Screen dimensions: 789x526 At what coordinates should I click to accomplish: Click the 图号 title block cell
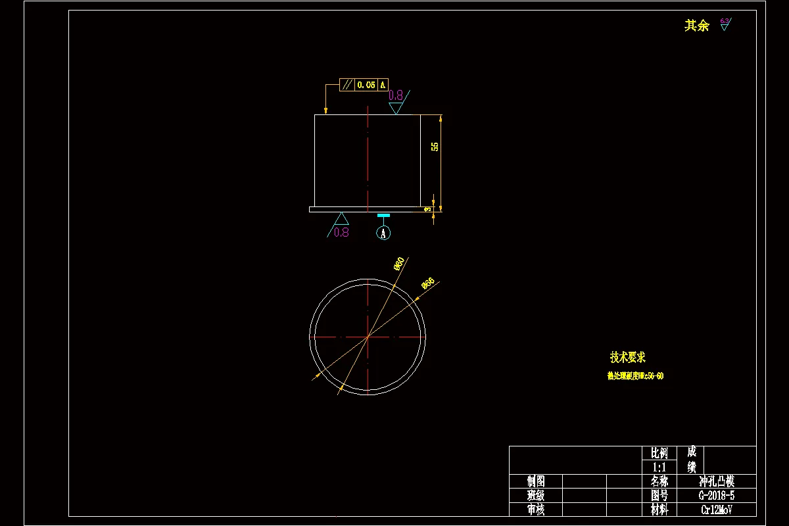click(x=659, y=495)
